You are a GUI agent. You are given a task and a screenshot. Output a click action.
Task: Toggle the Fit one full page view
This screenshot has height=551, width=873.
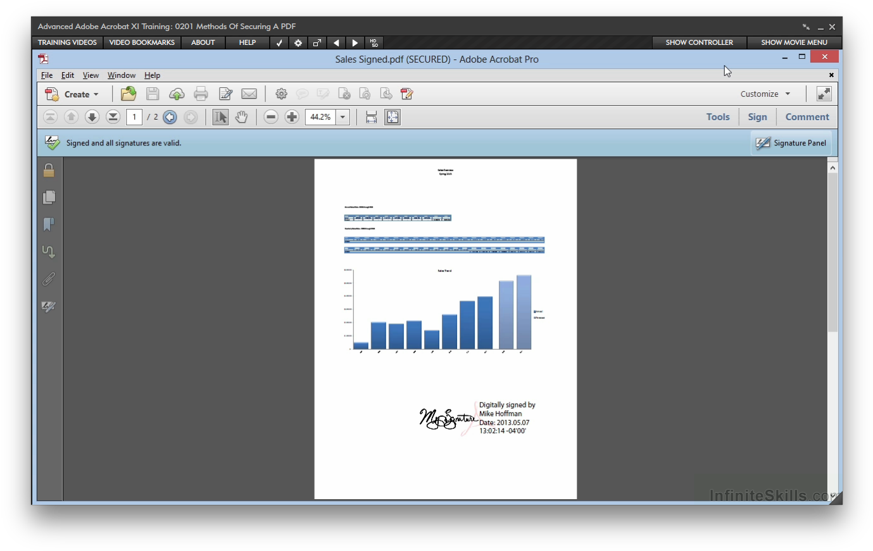click(393, 117)
